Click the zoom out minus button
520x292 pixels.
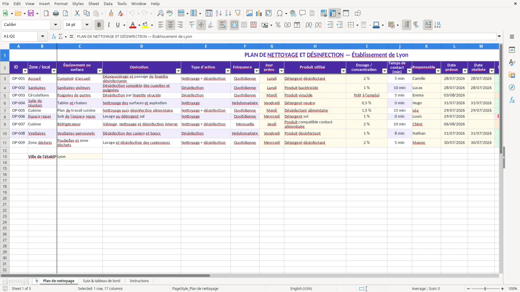point(468,289)
